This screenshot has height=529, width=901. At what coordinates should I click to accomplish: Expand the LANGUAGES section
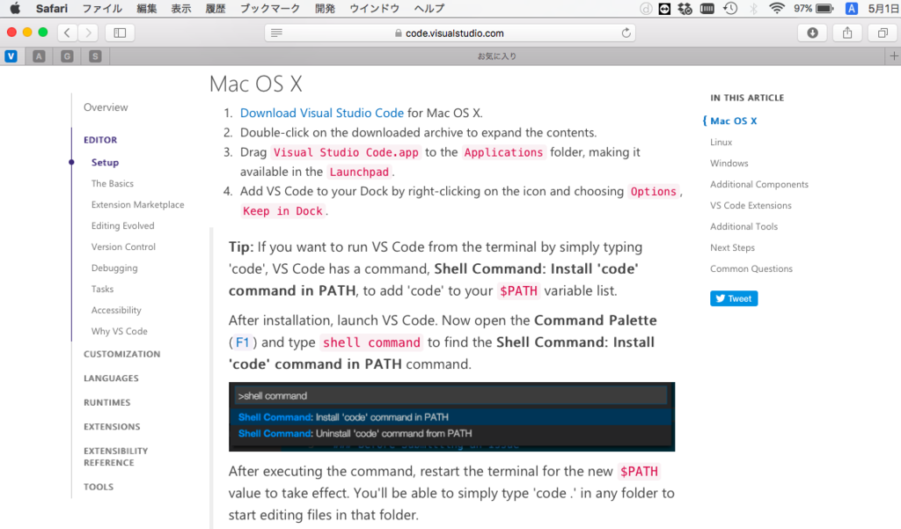tap(111, 378)
